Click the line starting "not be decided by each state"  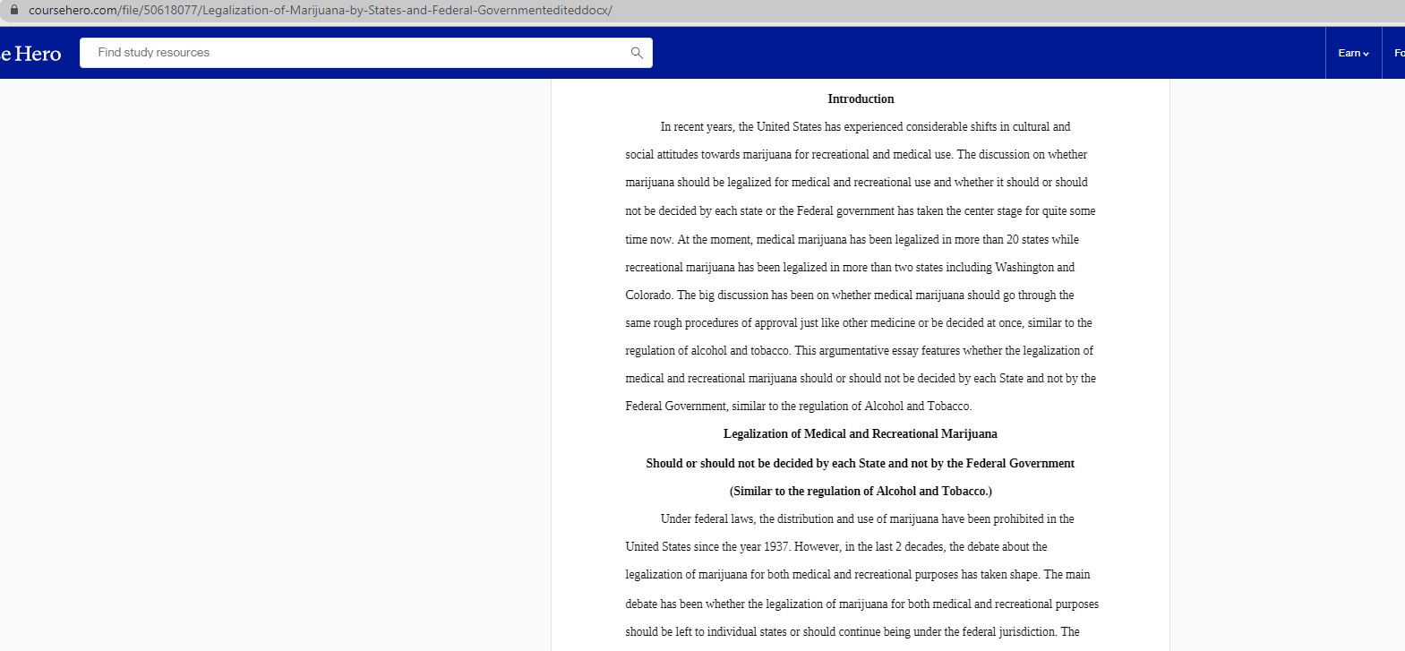(860, 211)
